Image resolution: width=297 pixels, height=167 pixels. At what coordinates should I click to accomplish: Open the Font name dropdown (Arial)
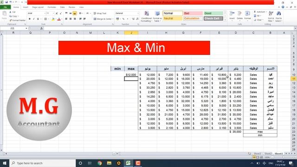click(45, 13)
